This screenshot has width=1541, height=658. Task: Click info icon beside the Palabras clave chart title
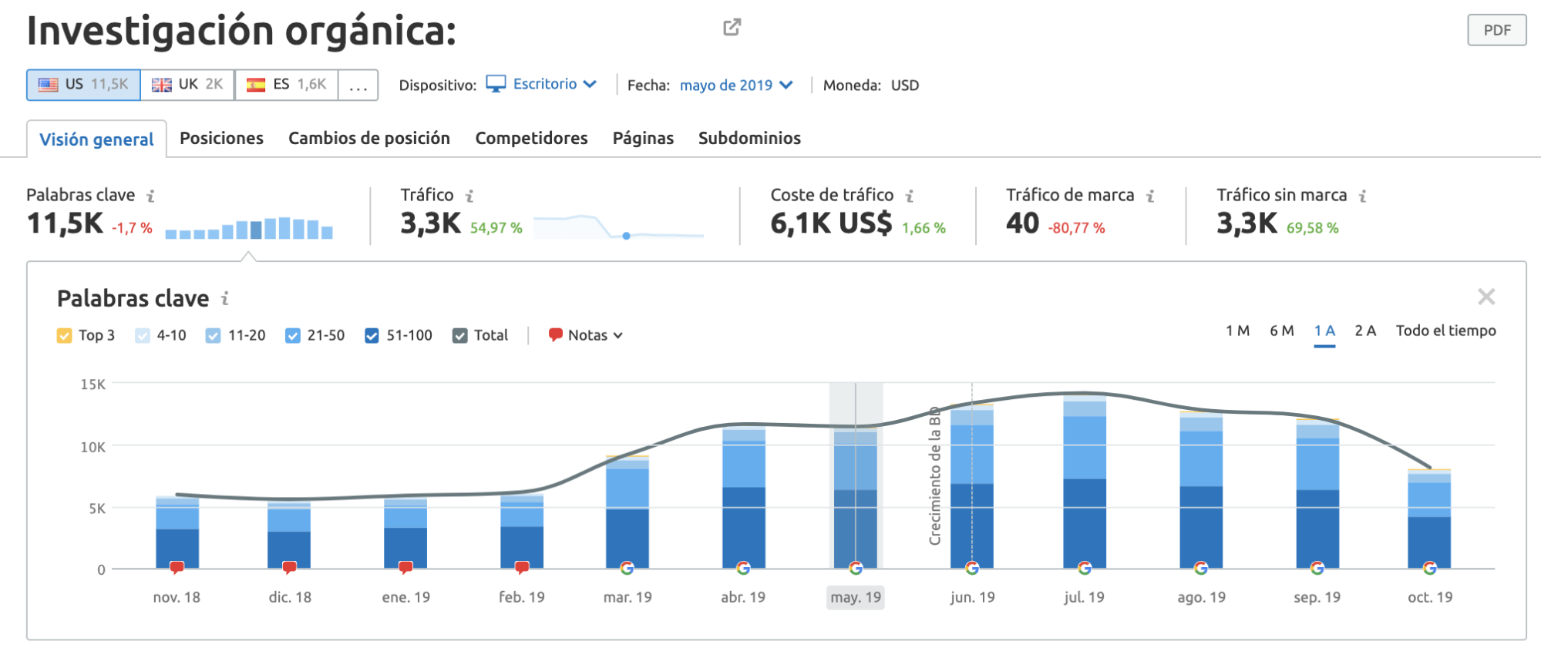(x=225, y=298)
